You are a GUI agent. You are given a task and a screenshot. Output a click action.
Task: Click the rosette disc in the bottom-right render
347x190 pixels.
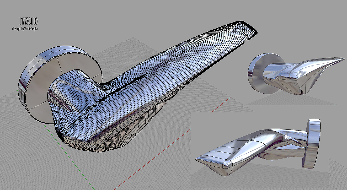(313, 143)
